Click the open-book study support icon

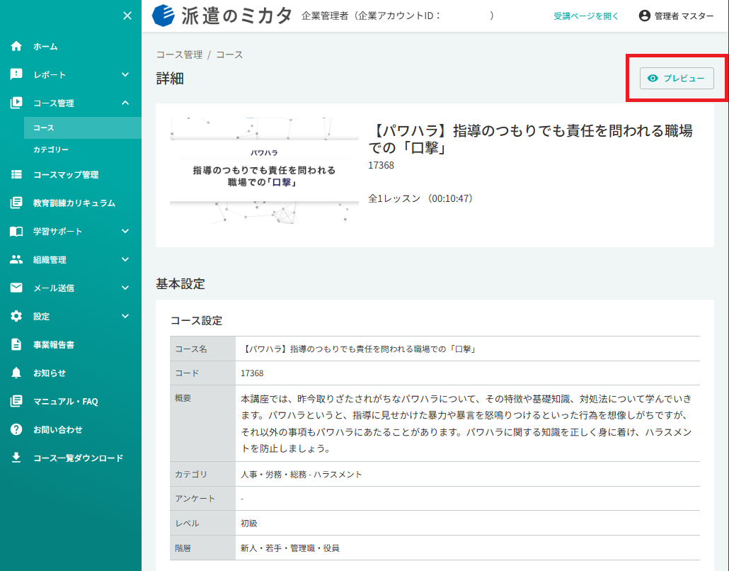click(x=16, y=231)
